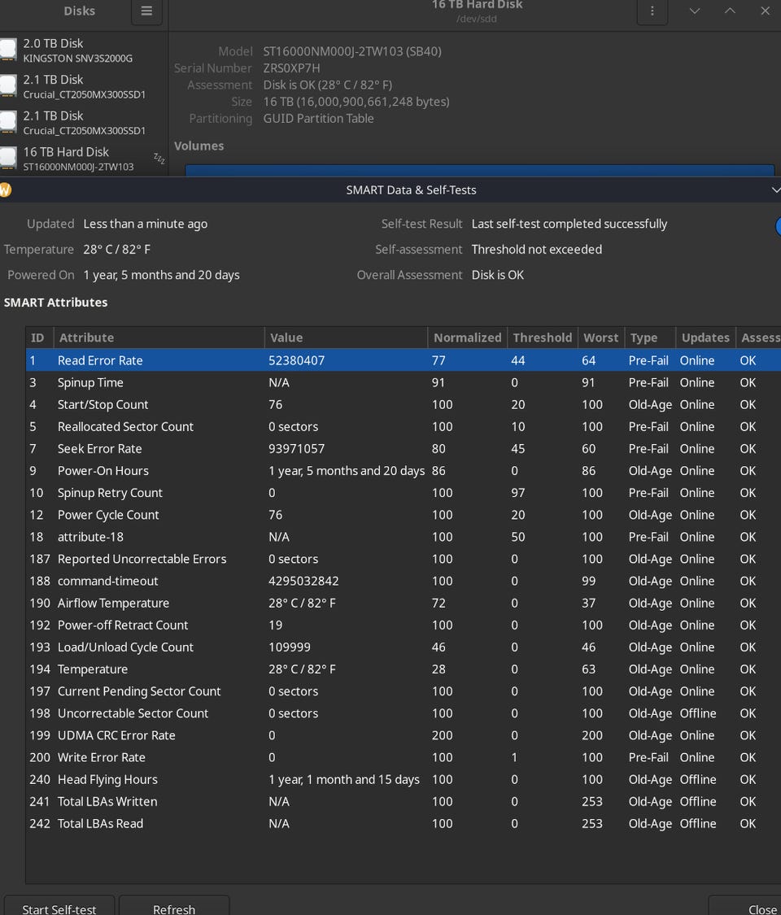Click 'Last self-test completed successfully' text

tap(569, 224)
